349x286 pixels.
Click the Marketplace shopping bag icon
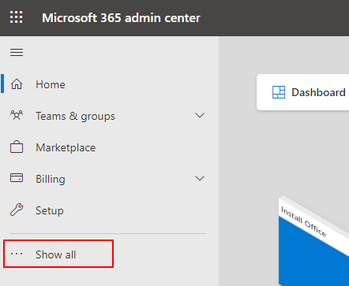(17, 147)
